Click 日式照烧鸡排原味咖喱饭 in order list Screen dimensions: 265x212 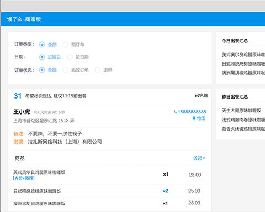(x=37, y=191)
